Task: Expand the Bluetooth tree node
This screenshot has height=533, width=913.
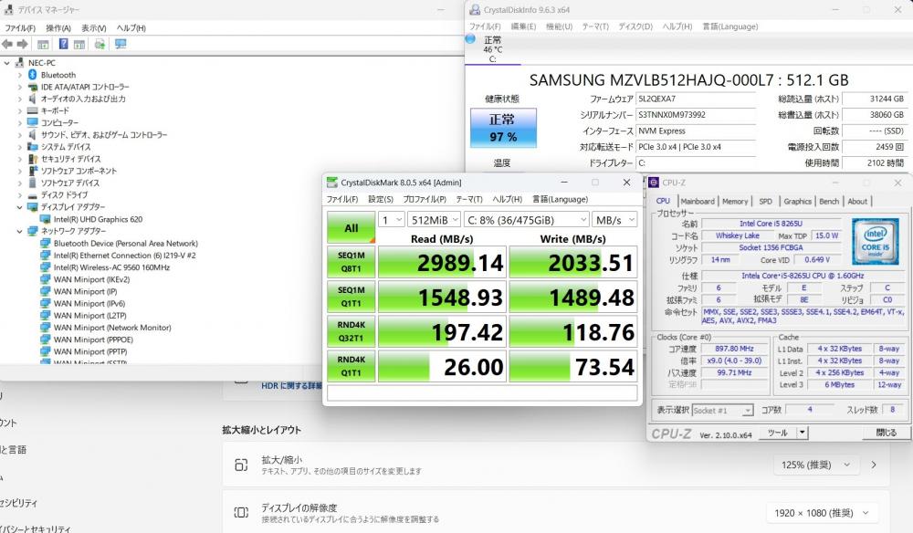Action: [20, 75]
